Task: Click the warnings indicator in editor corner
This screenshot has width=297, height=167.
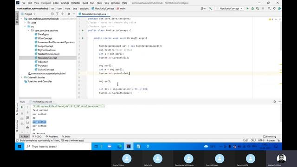Action: click(271, 19)
